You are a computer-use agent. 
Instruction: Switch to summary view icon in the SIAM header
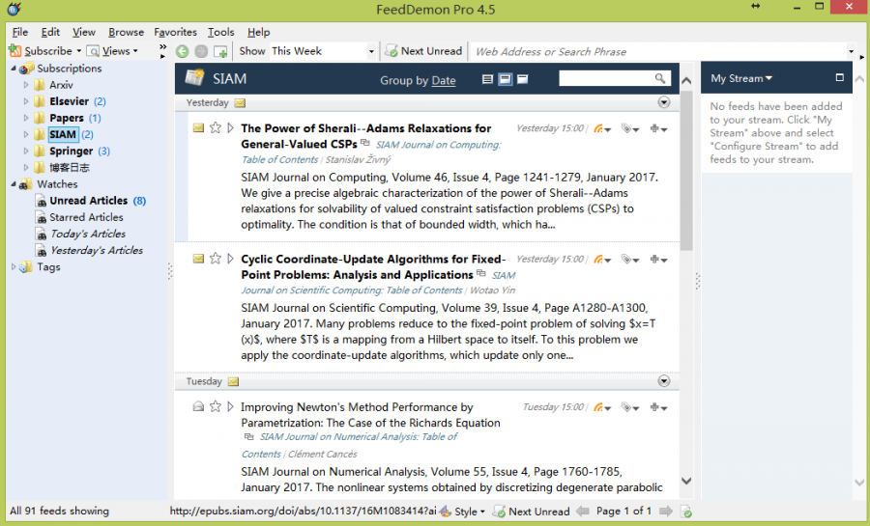tap(505, 79)
